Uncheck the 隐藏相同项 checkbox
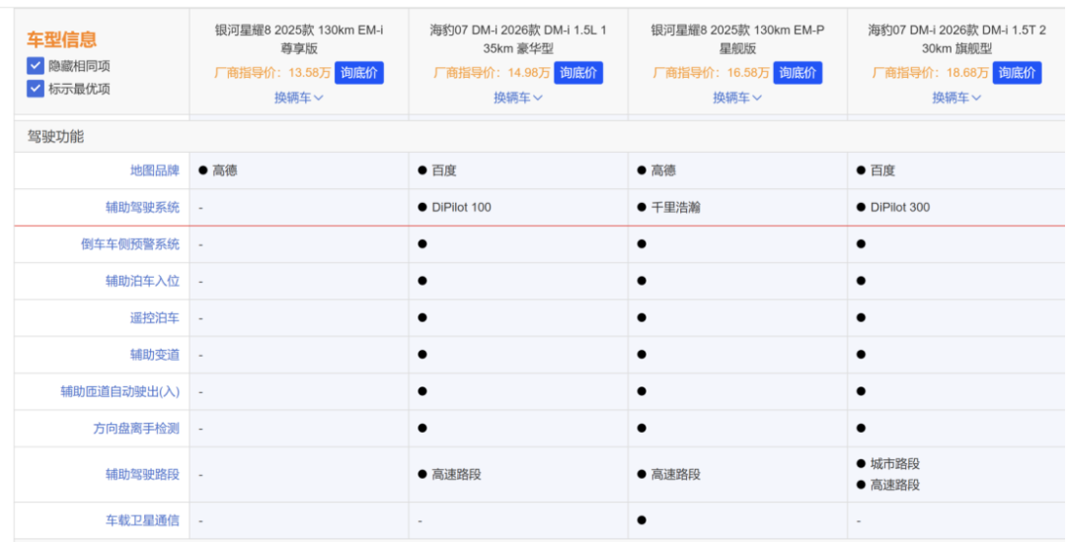Viewport: 1066px width, 542px height. point(36,66)
